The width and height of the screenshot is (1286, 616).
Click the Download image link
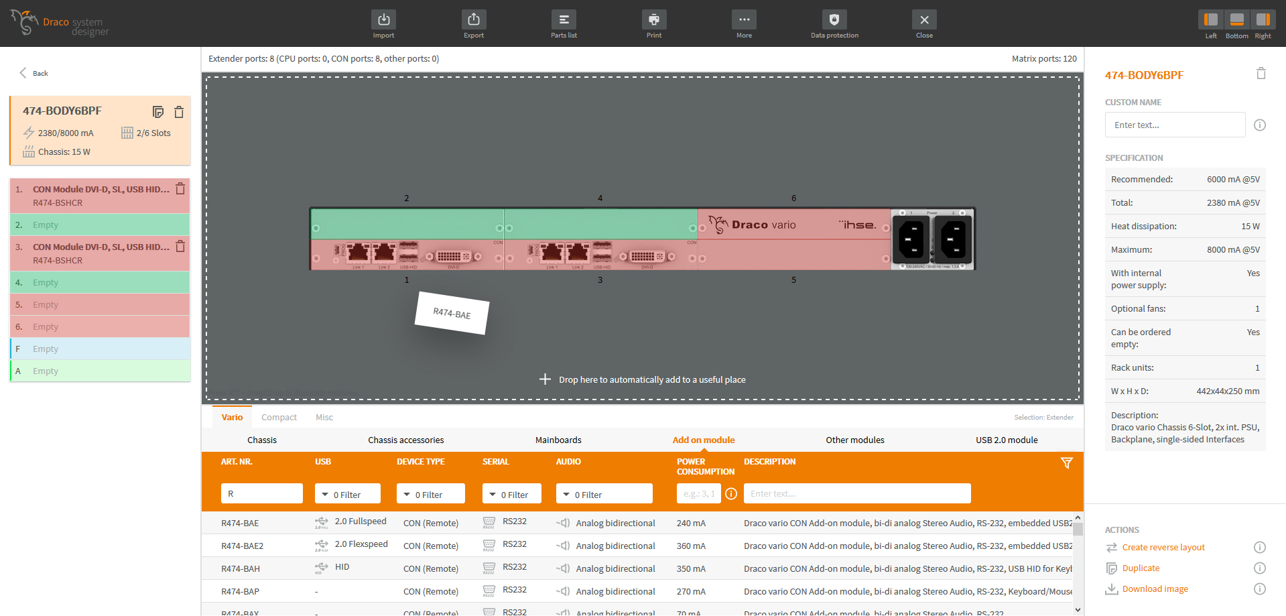click(x=1155, y=589)
